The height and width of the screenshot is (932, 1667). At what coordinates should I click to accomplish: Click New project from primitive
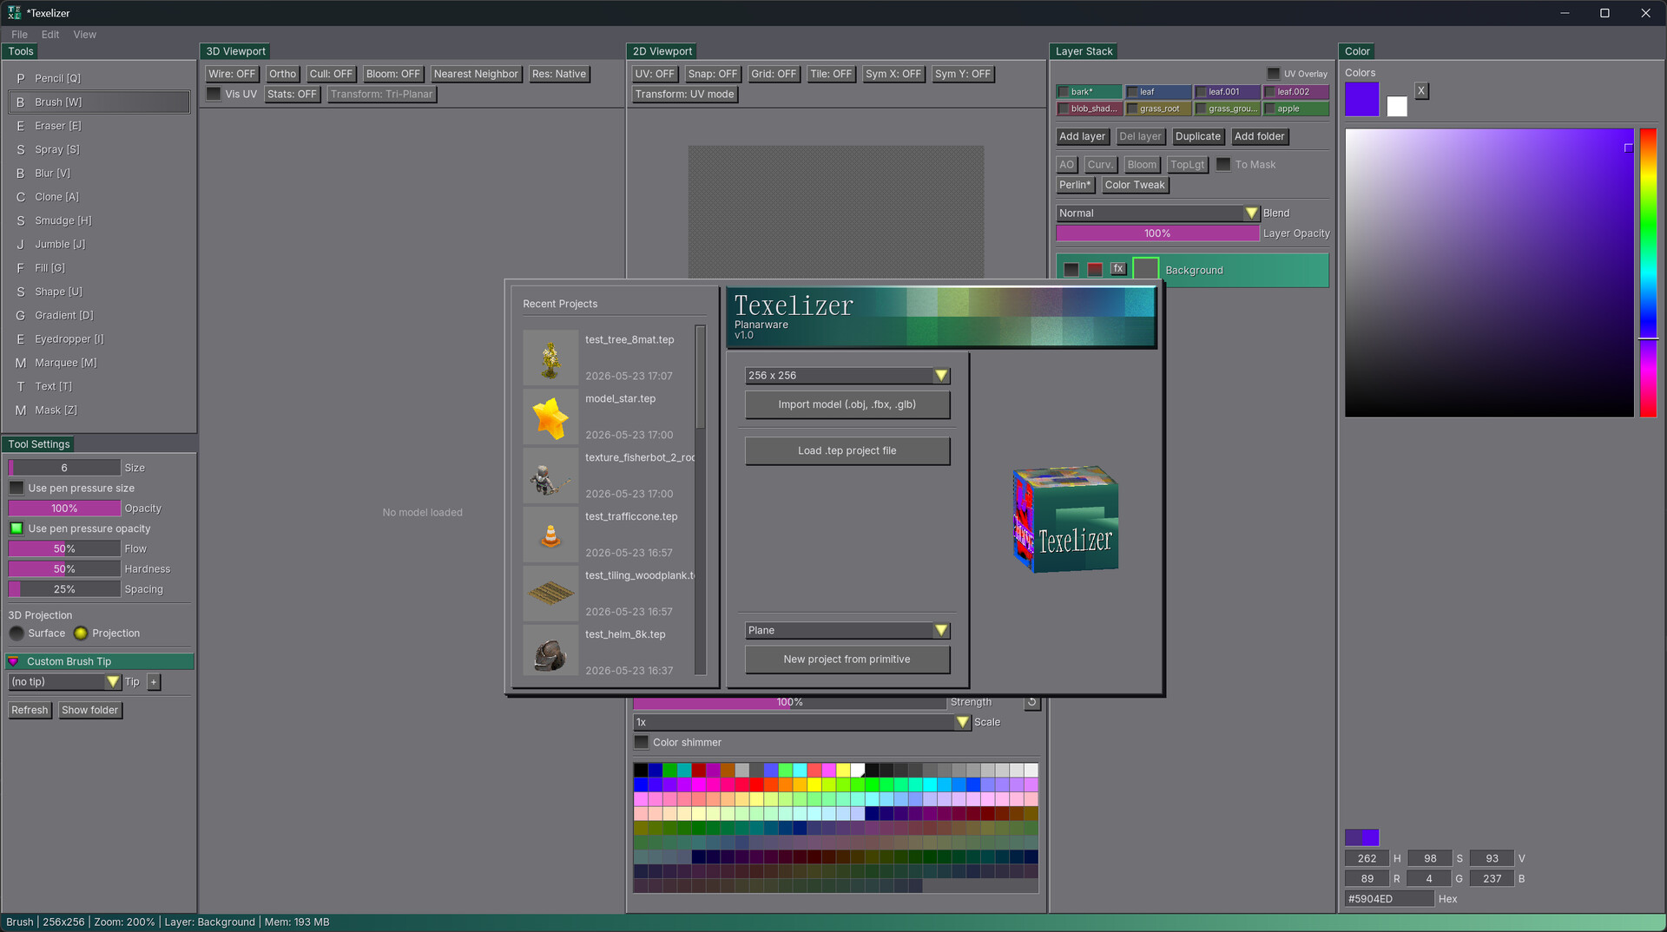point(847,660)
